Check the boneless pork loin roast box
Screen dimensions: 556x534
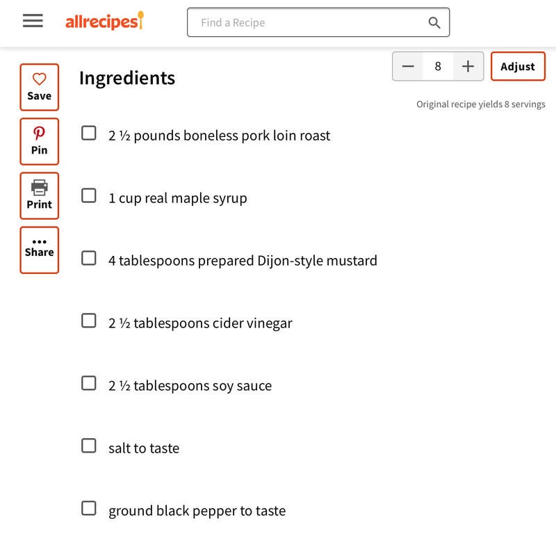coord(89,133)
